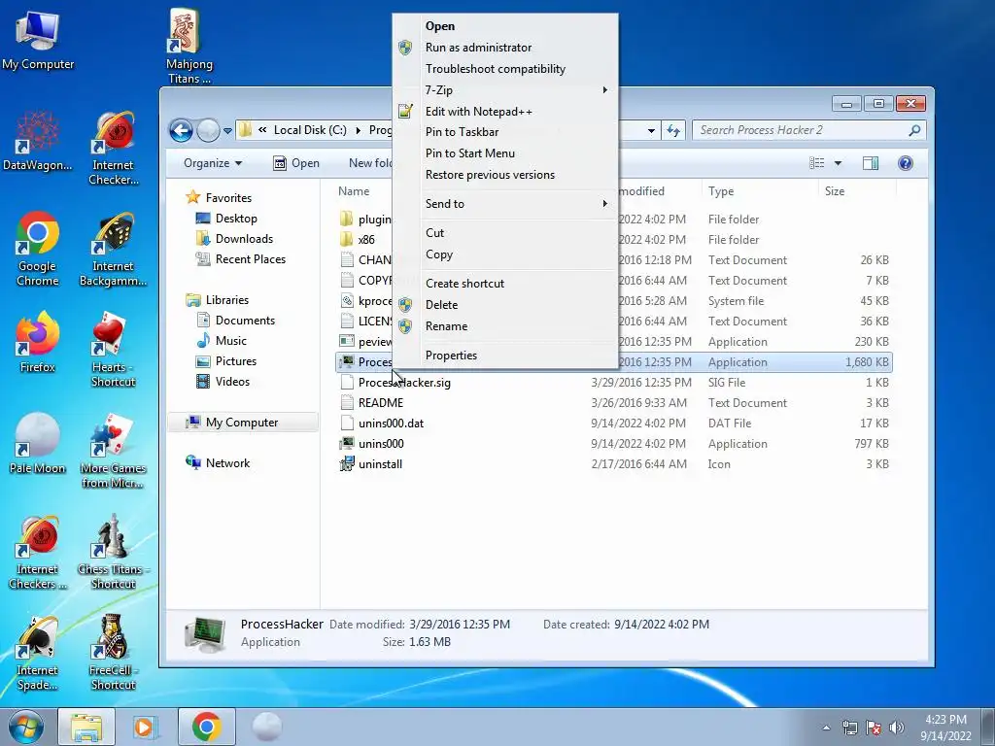The height and width of the screenshot is (746, 995).
Task: Toggle the preview pane button
Action: pyautogui.click(x=871, y=163)
